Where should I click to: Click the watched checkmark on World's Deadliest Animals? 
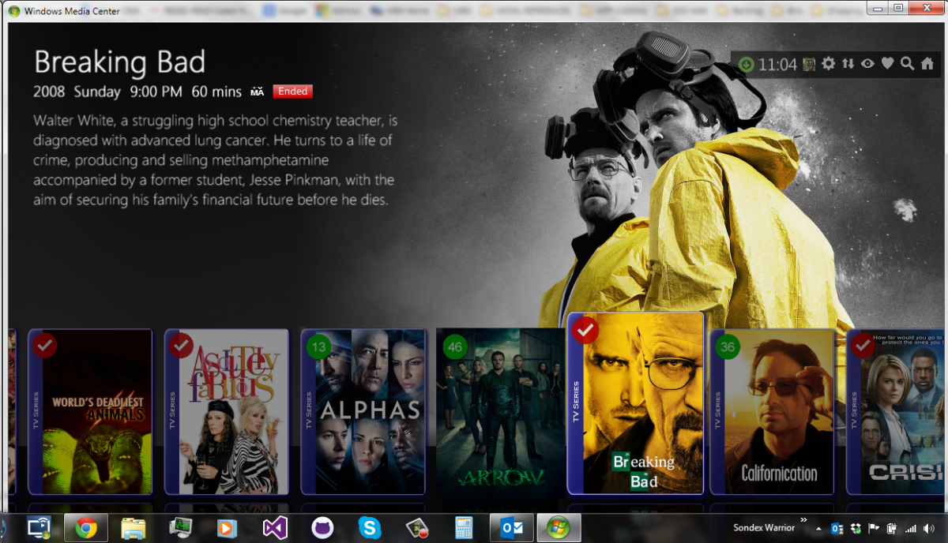[x=44, y=346]
